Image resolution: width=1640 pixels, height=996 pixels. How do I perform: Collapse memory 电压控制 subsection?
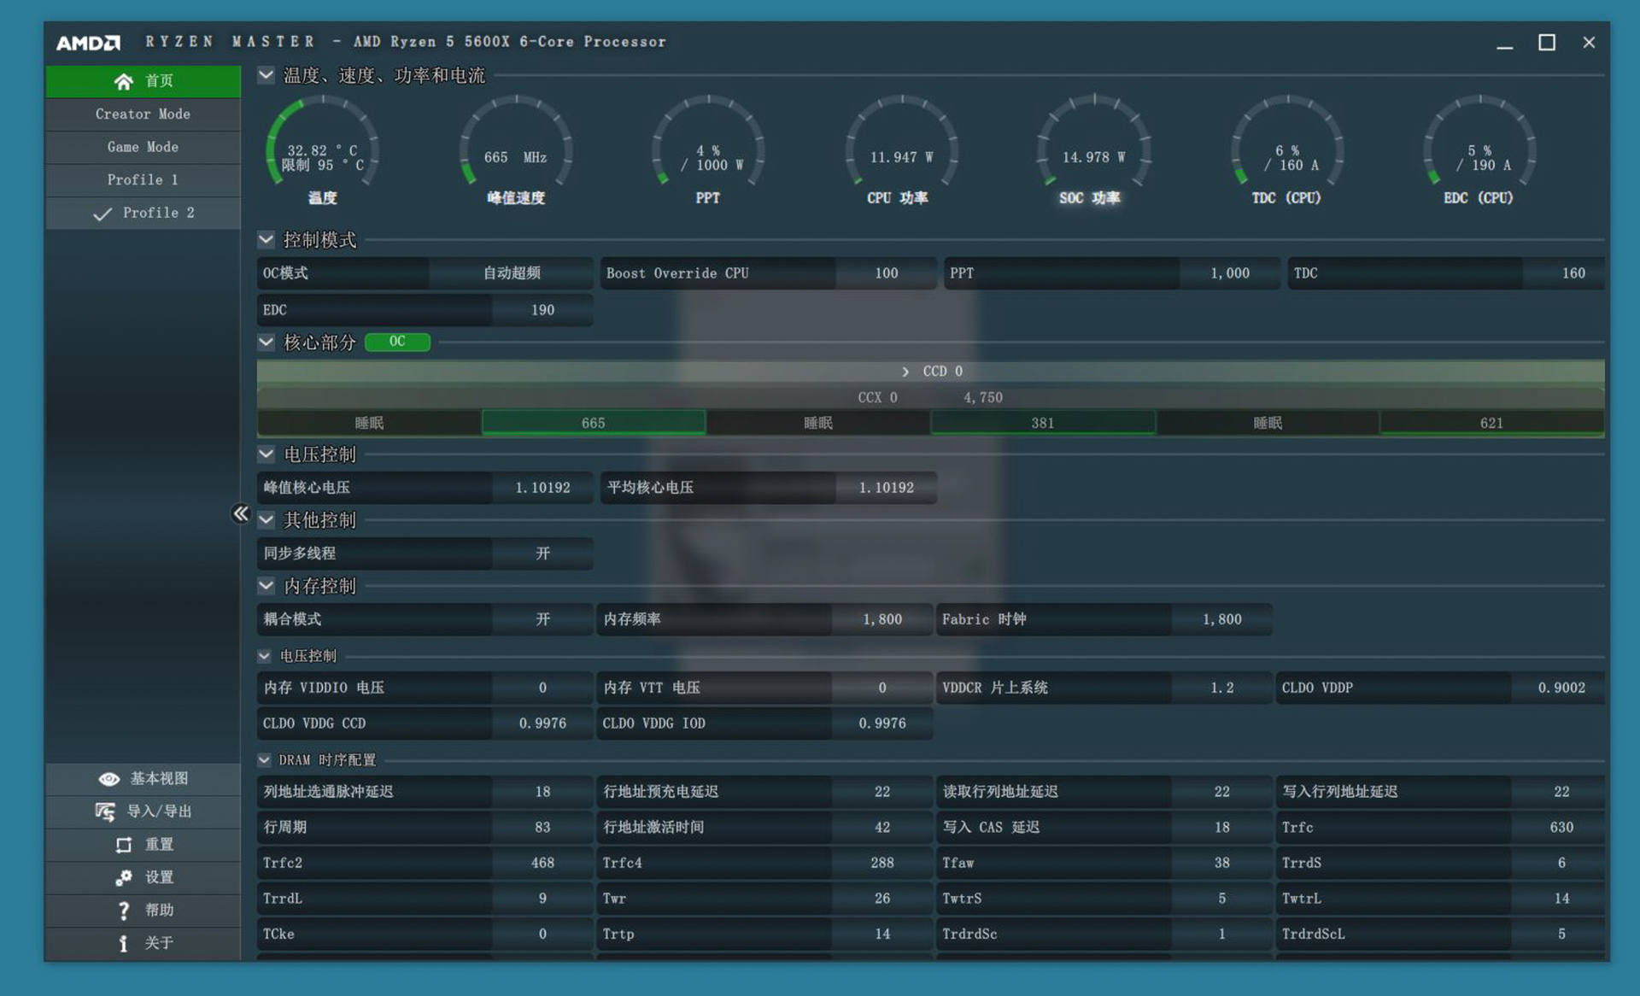[264, 656]
